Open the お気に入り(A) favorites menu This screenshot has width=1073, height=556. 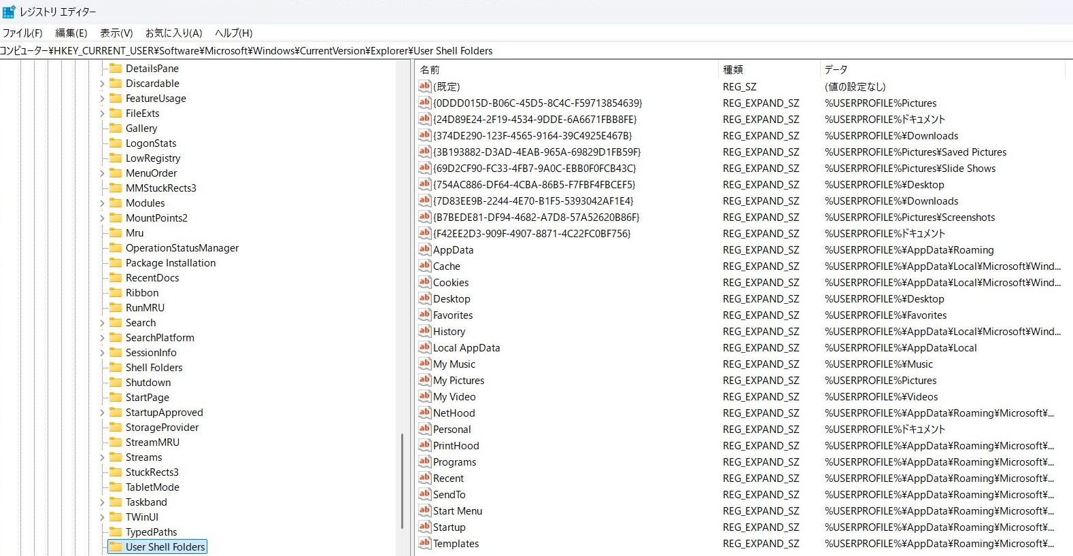pos(173,33)
